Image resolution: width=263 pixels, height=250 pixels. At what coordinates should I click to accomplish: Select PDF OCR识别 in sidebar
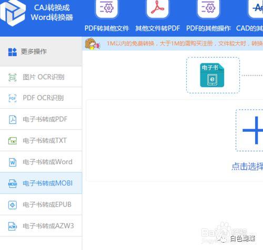pos(41,98)
